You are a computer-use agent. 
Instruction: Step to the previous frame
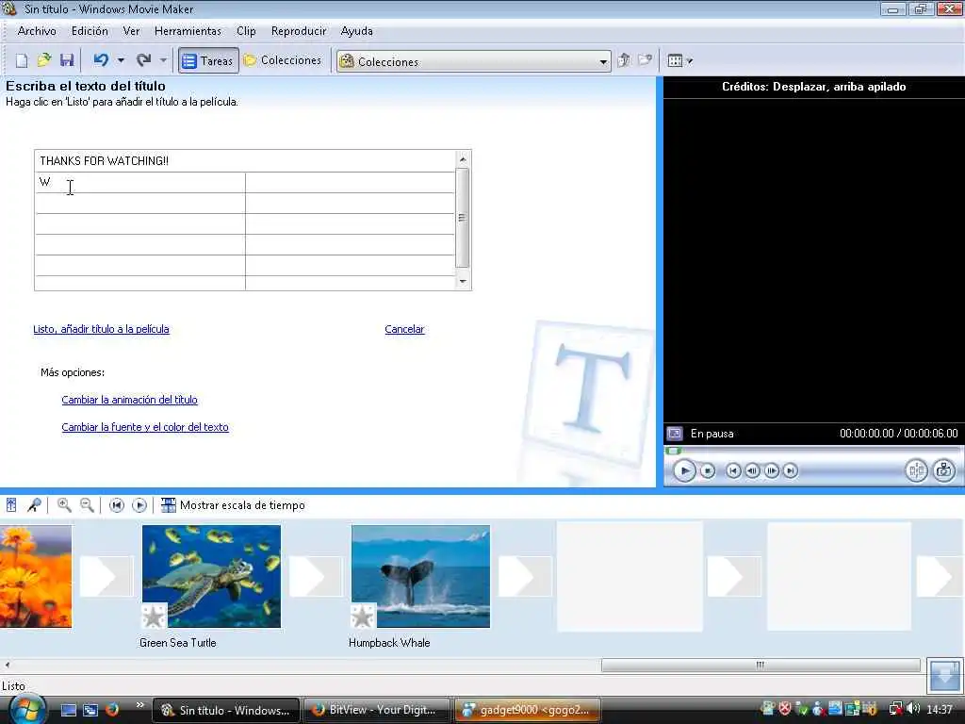pos(752,471)
